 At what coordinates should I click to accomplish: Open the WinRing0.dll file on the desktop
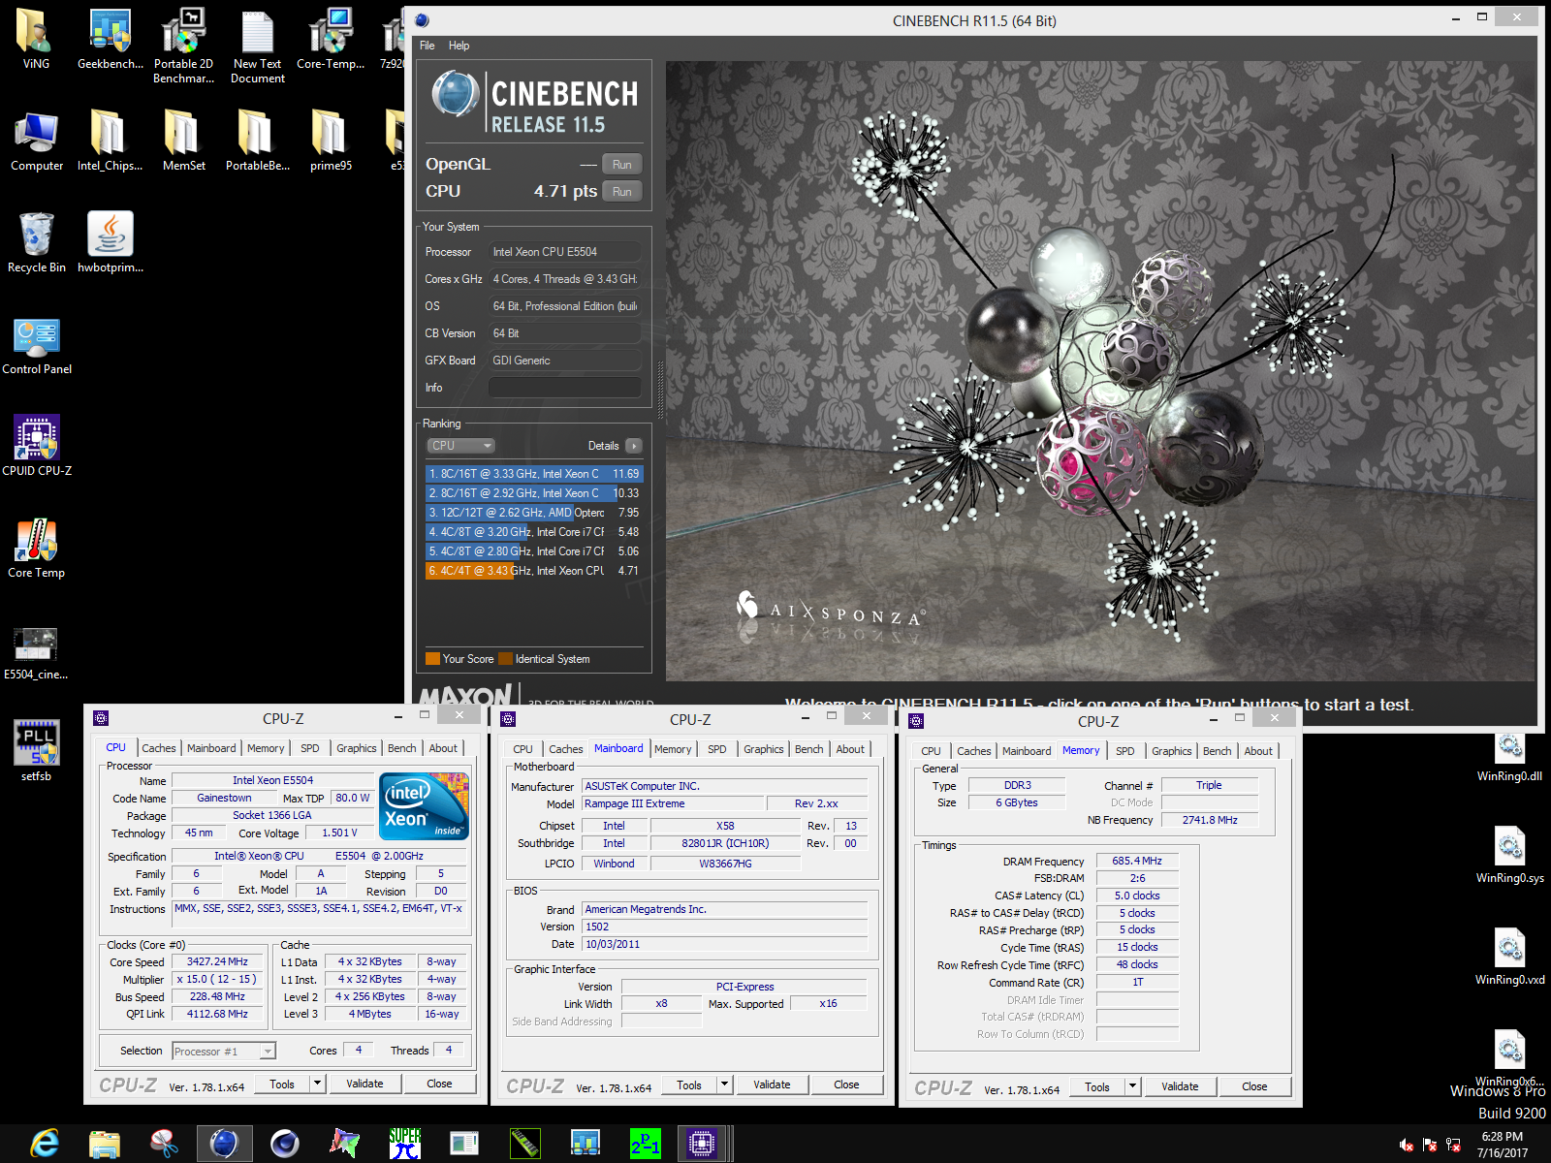(1509, 756)
